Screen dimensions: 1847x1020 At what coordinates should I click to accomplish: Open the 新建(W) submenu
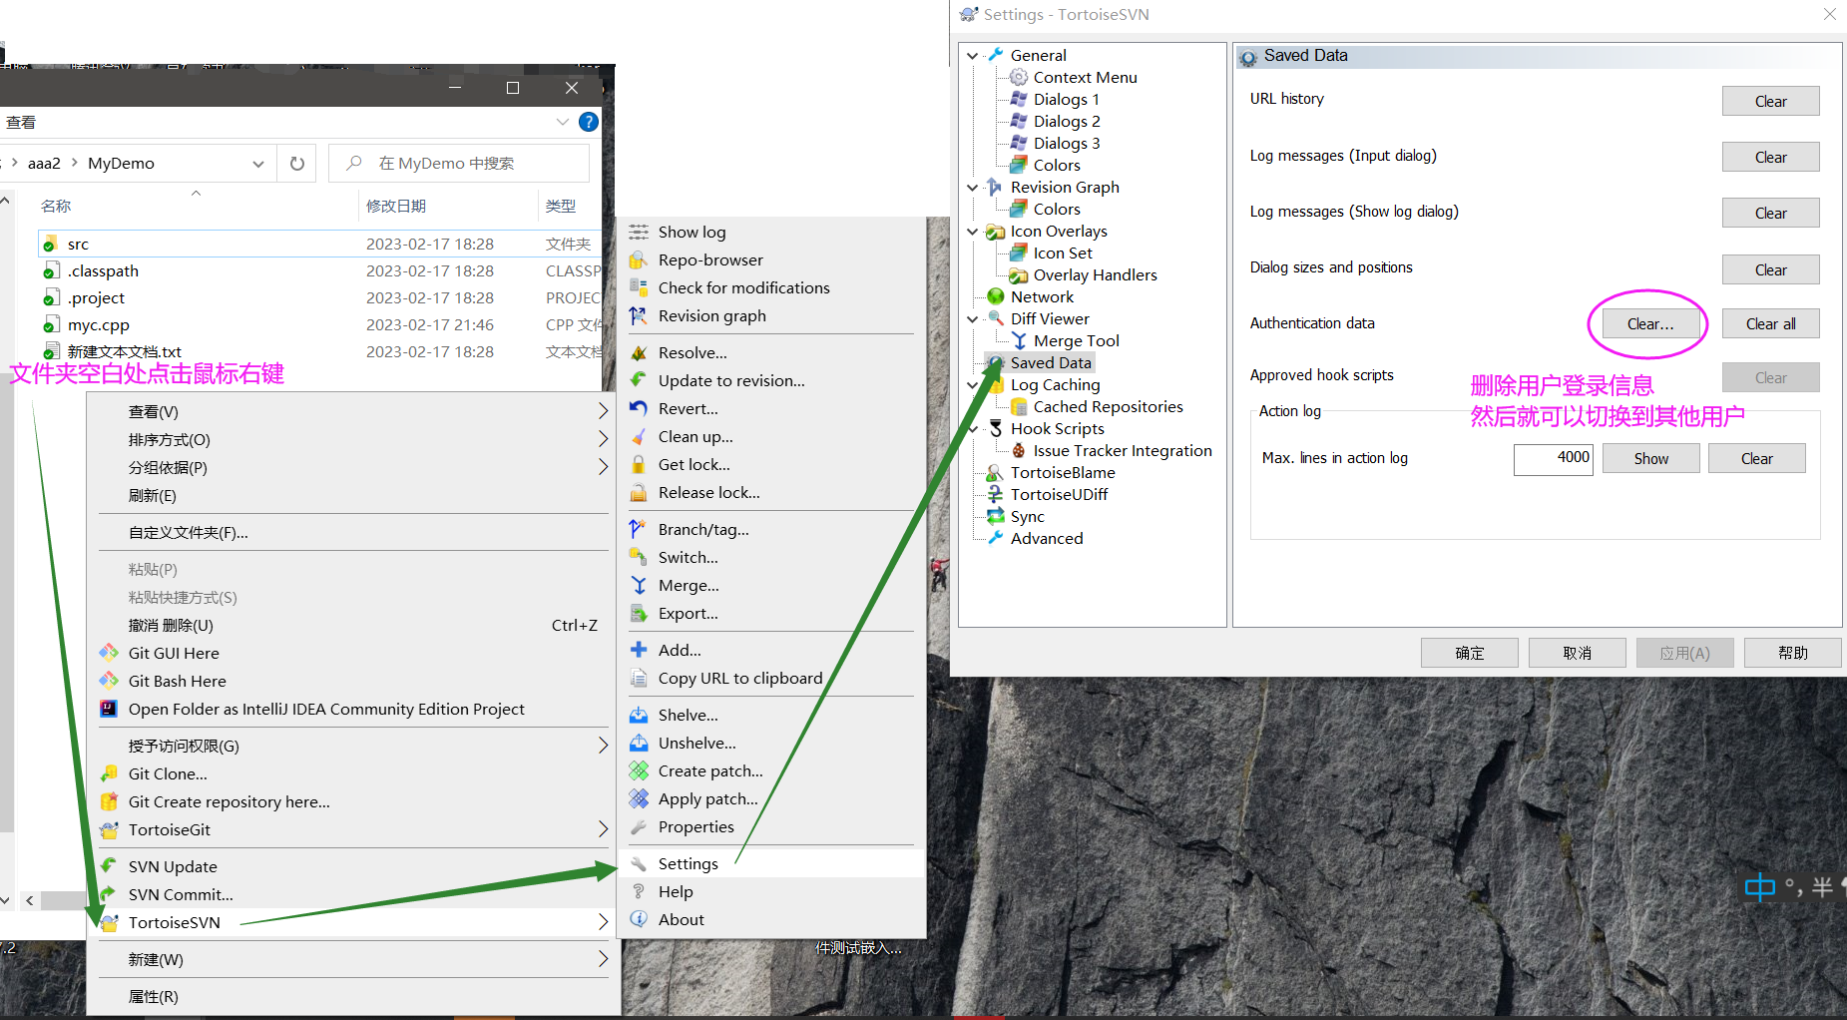[353, 959]
